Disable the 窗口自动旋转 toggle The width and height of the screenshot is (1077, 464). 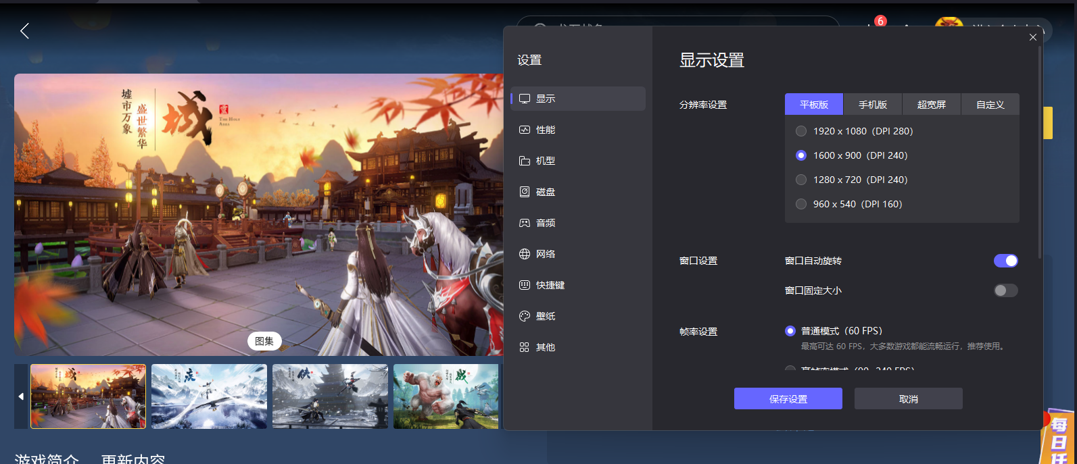1006,261
